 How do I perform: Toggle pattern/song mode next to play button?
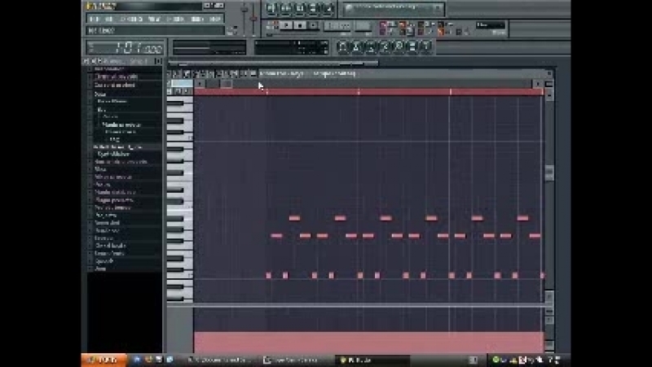pos(274,25)
